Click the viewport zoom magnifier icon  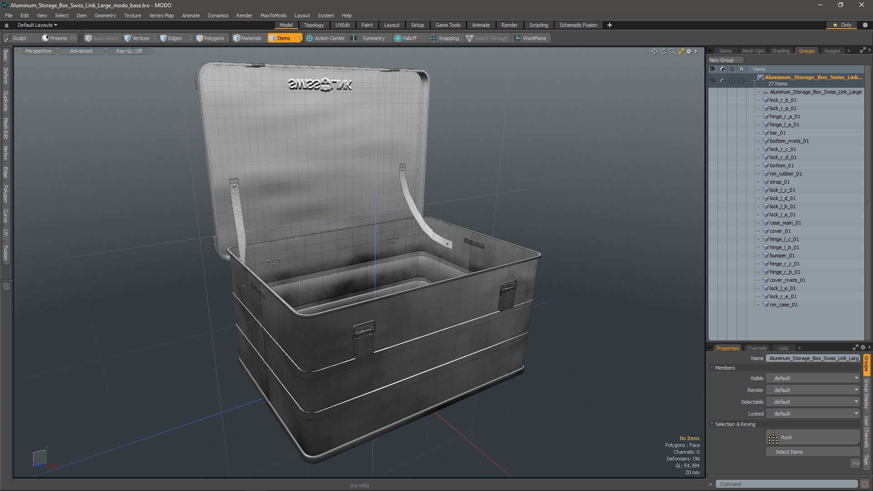(x=672, y=51)
